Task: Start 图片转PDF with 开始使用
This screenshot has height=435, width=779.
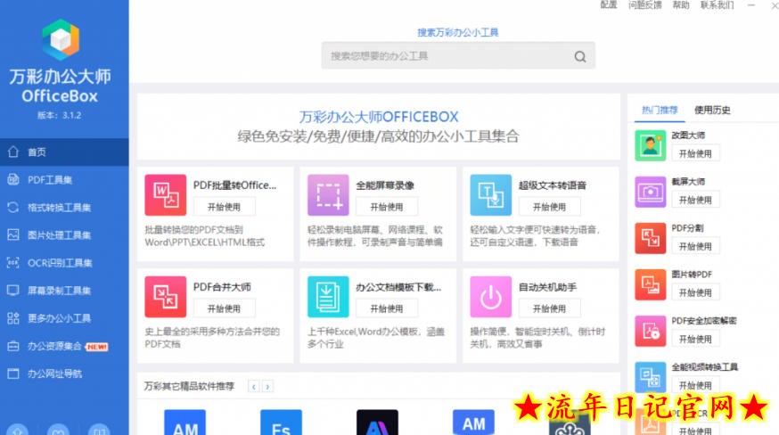Action: 695,292
